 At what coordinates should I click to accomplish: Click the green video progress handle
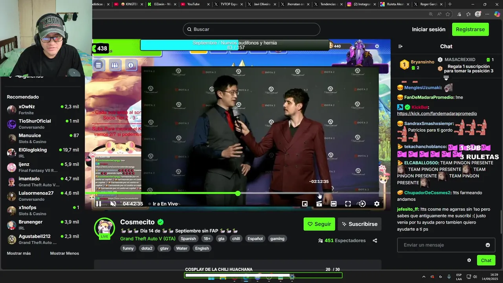(238, 193)
